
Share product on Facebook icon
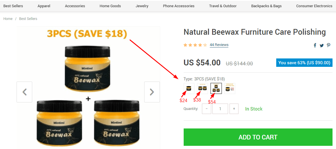point(315,45)
